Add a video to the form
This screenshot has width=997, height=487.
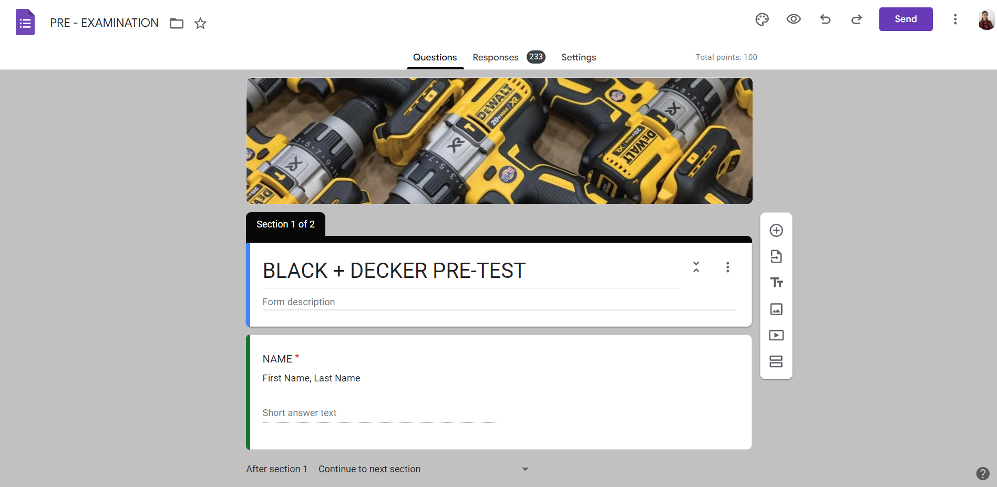776,335
